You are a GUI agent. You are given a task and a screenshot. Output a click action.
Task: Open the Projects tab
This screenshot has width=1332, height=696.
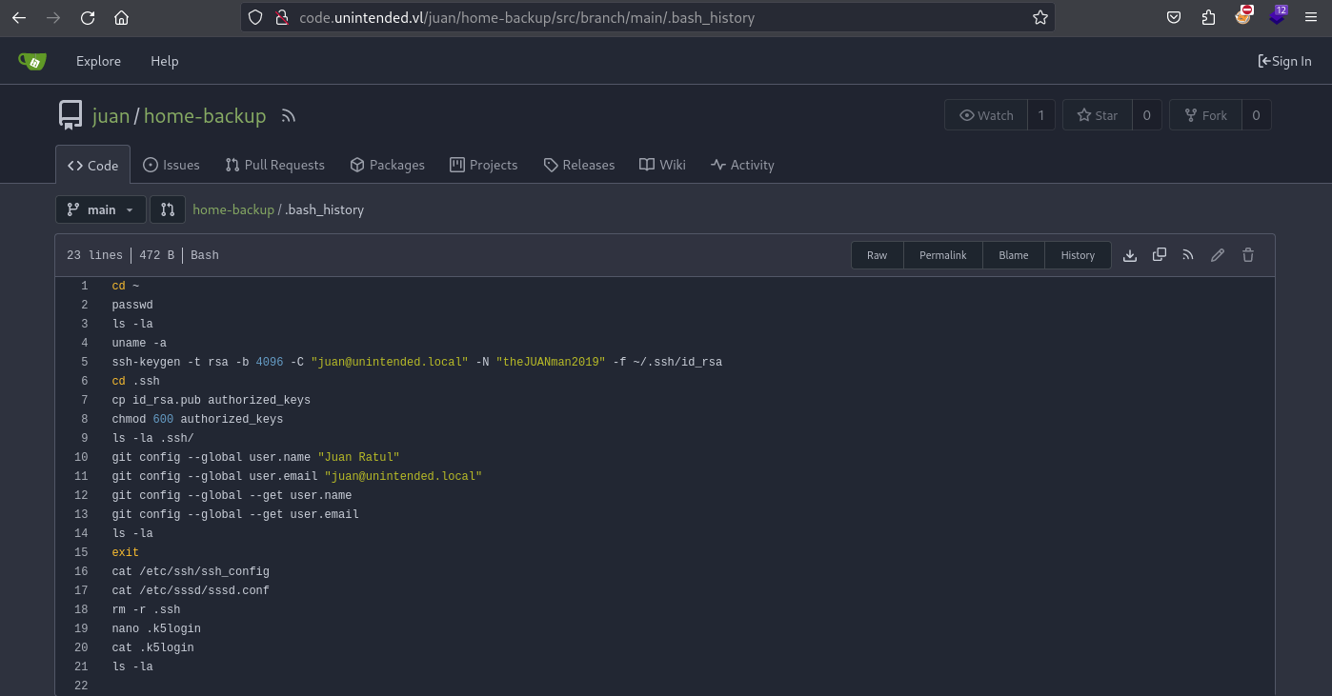coord(484,165)
